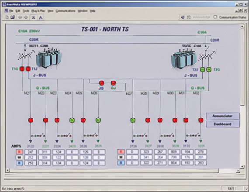Open the Annunciator screen button
The width and height of the screenshot is (249, 192).
(x=223, y=116)
